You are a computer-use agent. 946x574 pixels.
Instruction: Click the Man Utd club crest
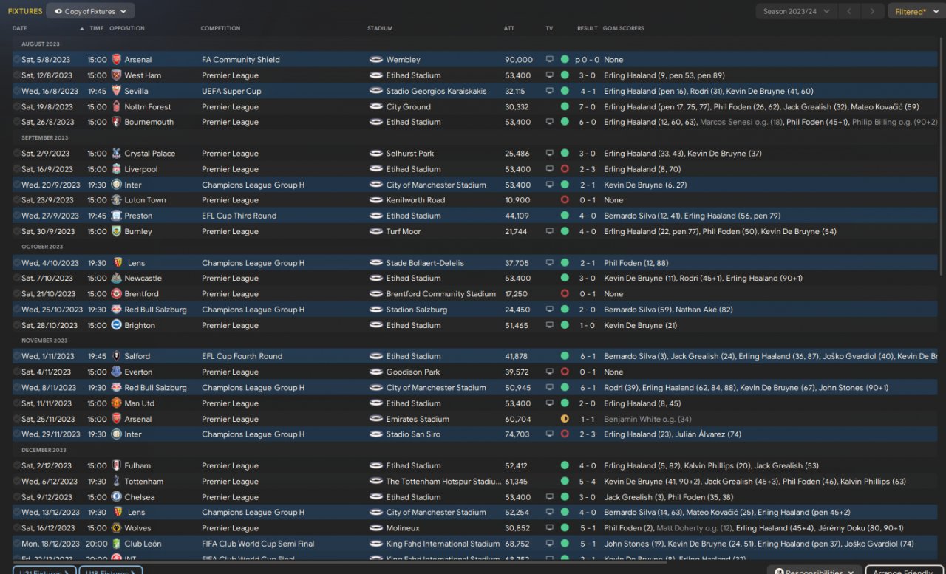pos(116,403)
